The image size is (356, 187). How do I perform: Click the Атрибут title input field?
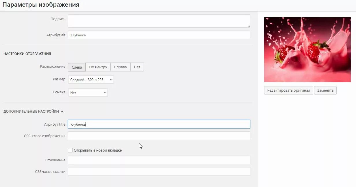[x=159, y=124]
